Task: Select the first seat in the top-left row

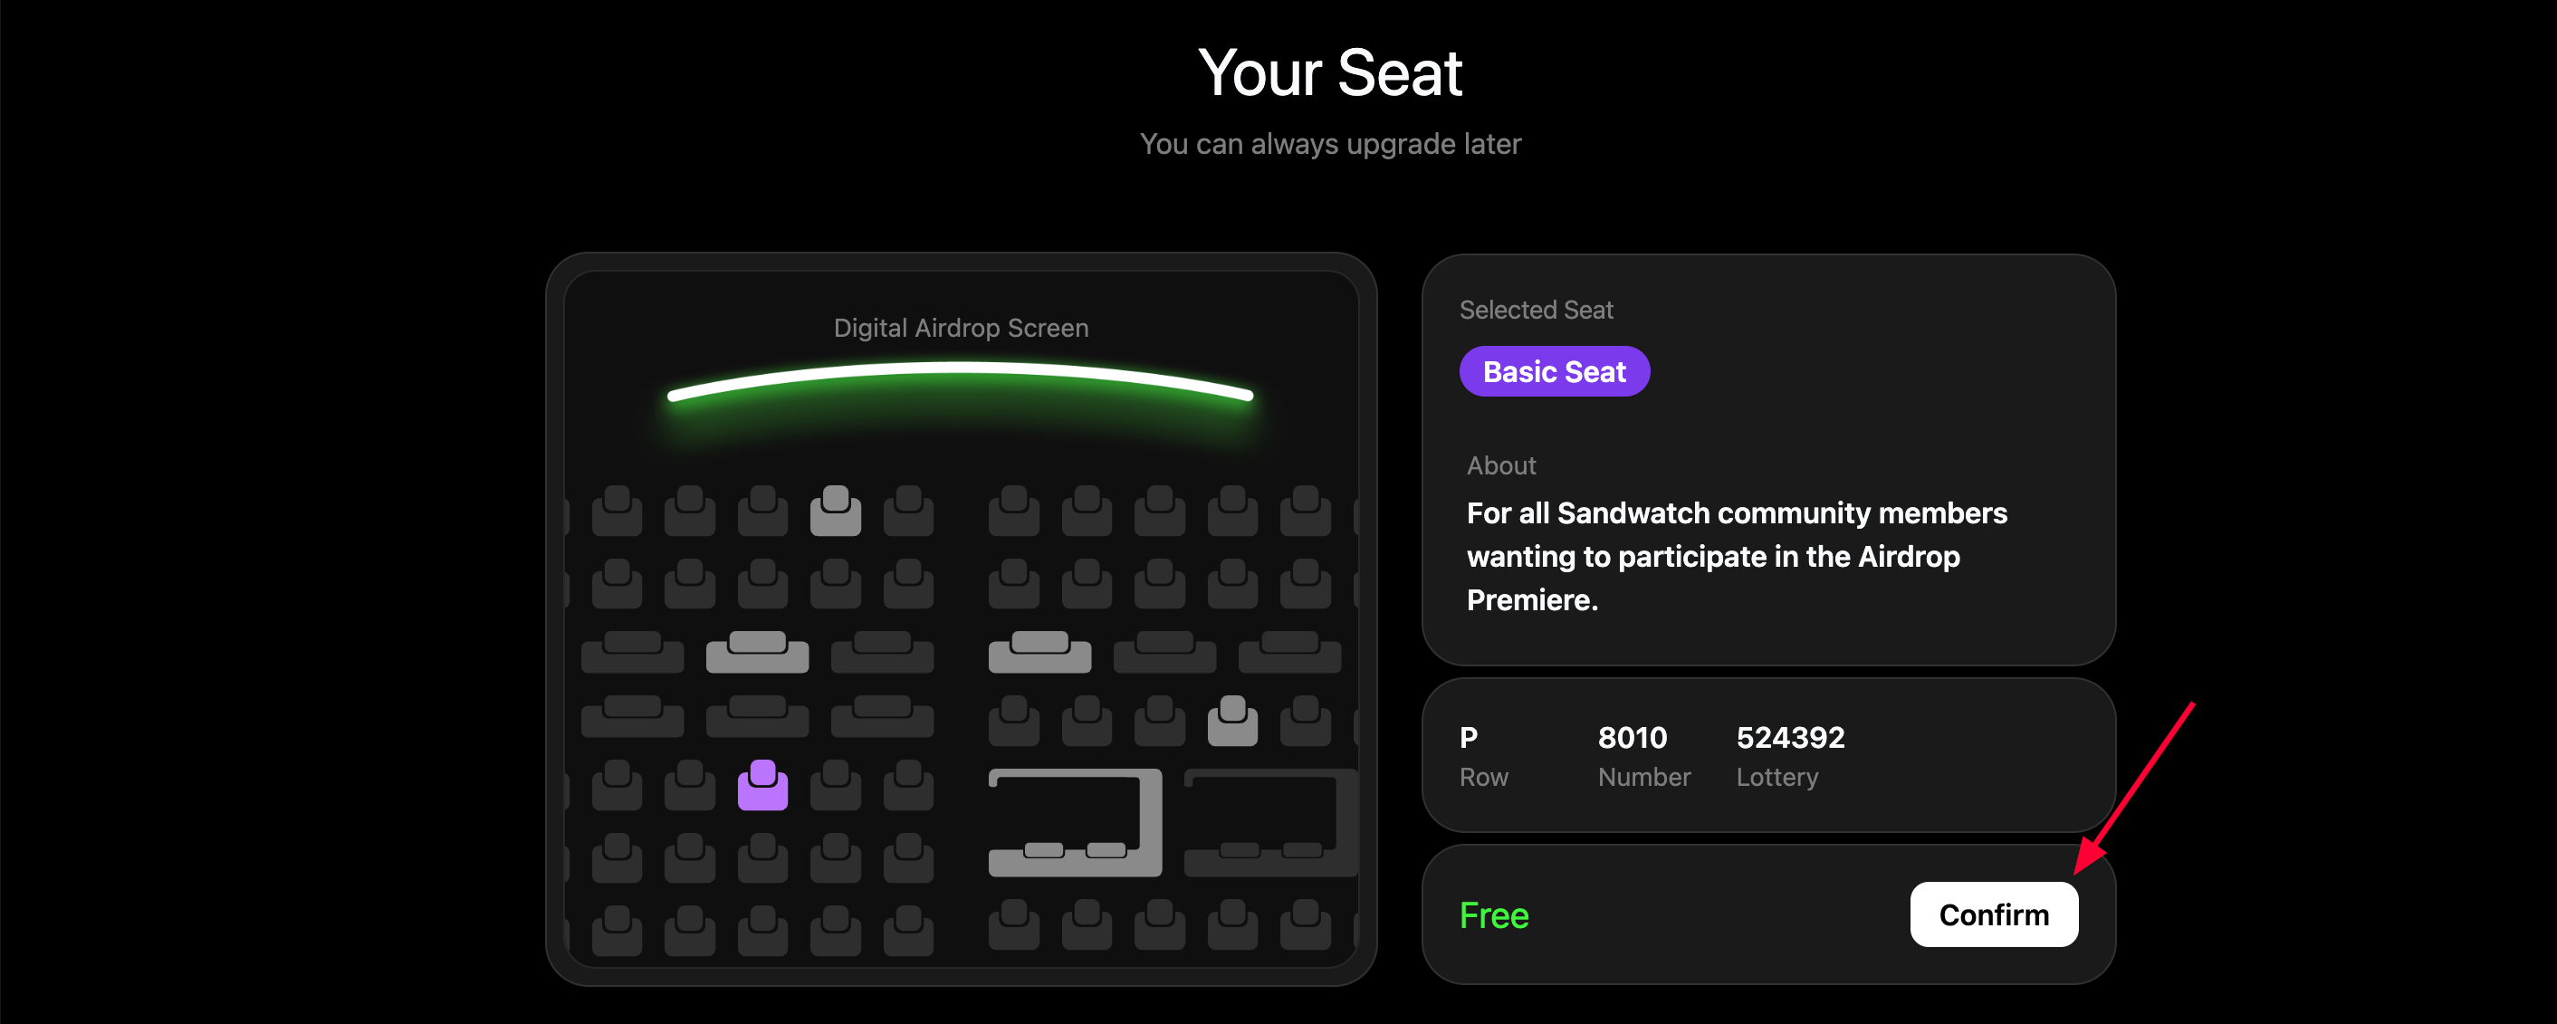Action: point(617,511)
